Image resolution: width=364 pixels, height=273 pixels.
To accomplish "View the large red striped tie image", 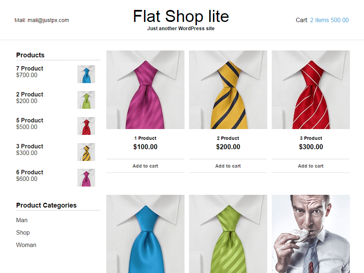I will [x=311, y=90].
